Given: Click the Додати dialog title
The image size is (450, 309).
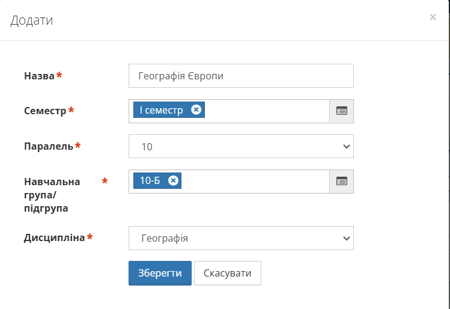Looking at the screenshot, I should click(32, 20).
